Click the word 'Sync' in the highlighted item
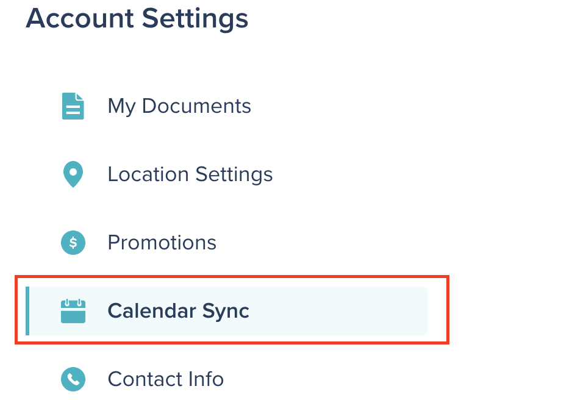Image resolution: width=561 pixels, height=400 pixels. (226, 312)
